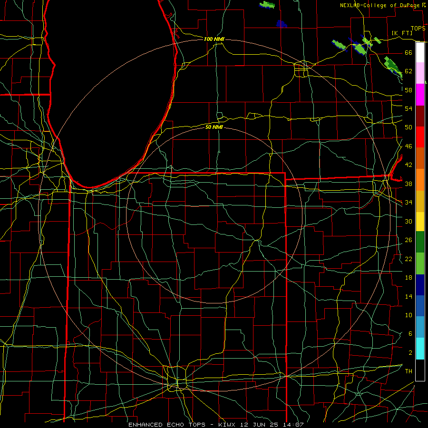Viewport: 428px width, 428px height.
Task: Click the 34 label on the legend
Action: [409, 203]
